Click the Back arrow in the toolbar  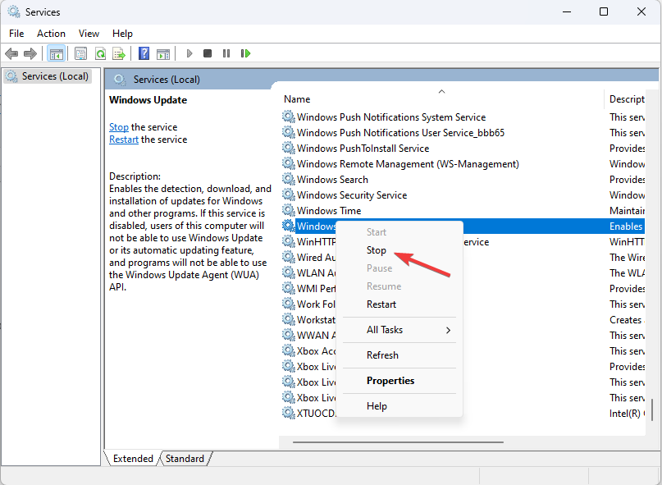pyautogui.click(x=11, y=53)
